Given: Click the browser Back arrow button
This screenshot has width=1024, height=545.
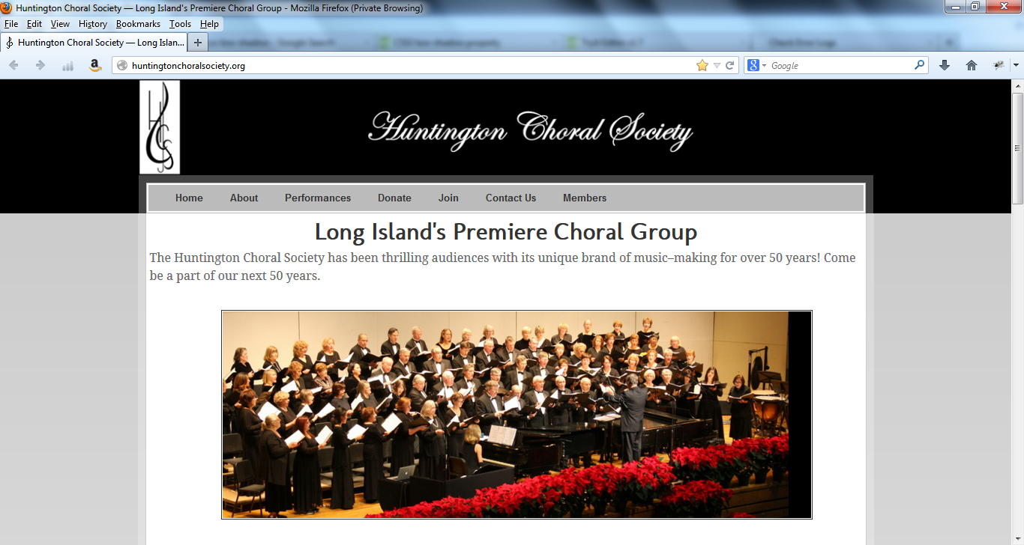Looking at the screenshot, I should pos(13,65).
